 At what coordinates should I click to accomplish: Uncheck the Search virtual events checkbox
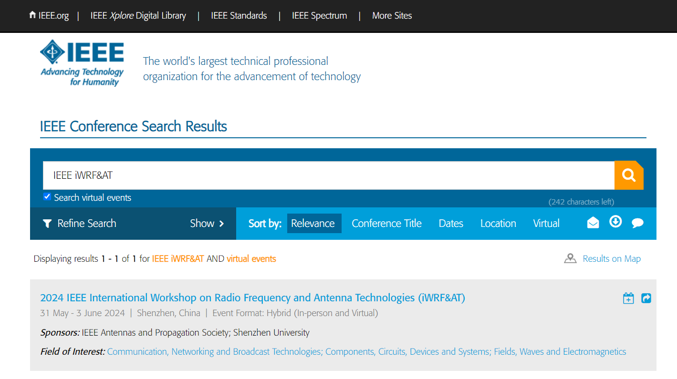[47, 197]
